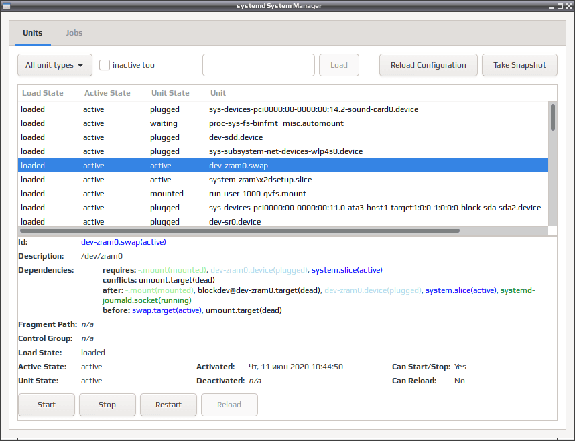
Task: Sort by Active State column header
Action: tap(113, 93)
